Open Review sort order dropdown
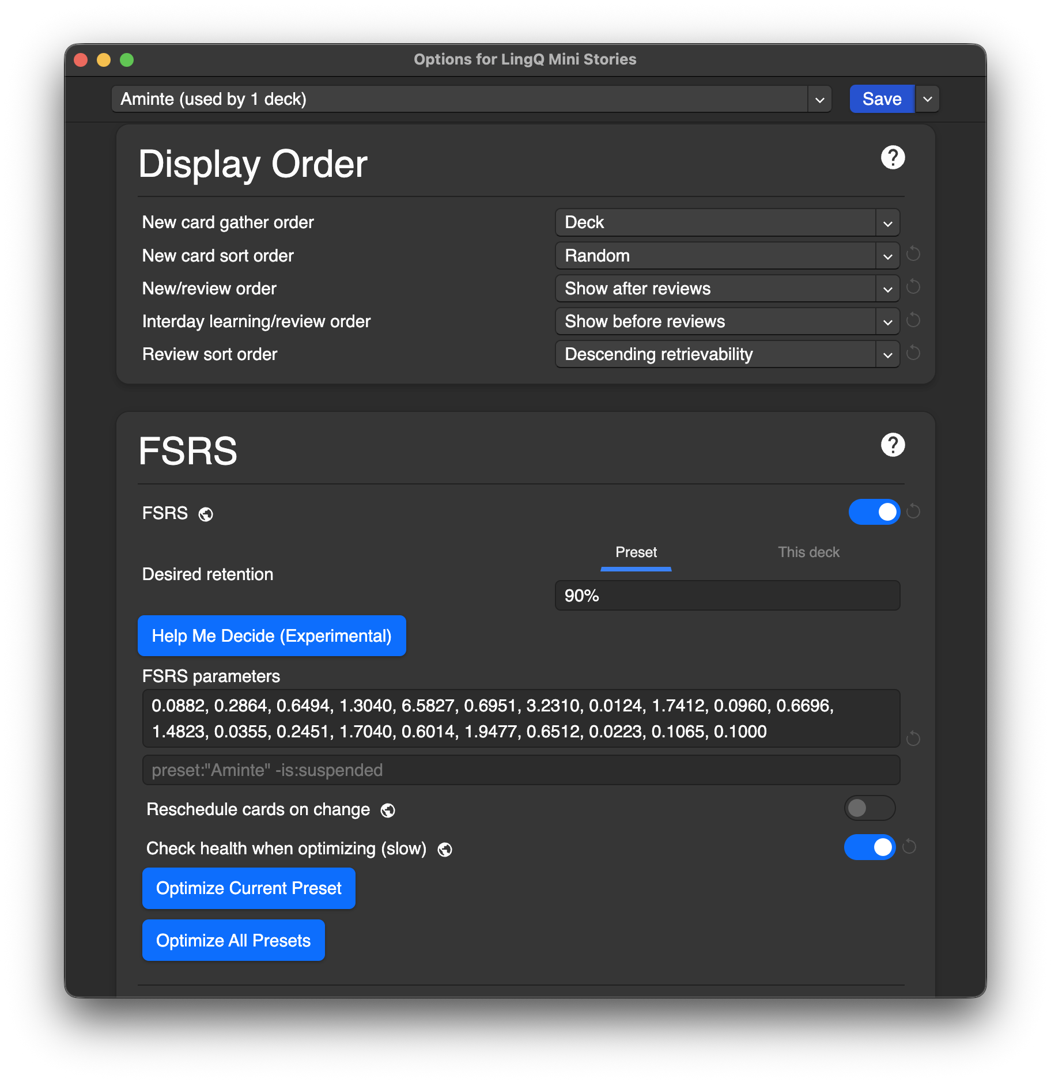This screenshot has width=1051, height=1083. tap(727, 354)
